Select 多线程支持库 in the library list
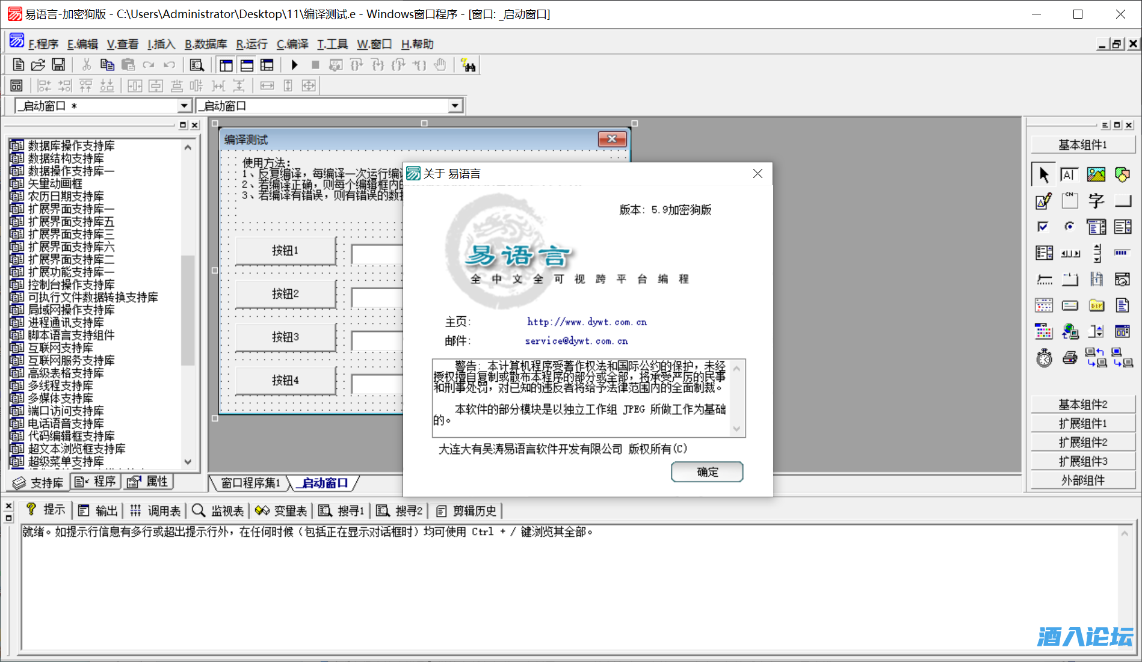The height and width of the screenshot is (662, 1142). pos(61,385)
